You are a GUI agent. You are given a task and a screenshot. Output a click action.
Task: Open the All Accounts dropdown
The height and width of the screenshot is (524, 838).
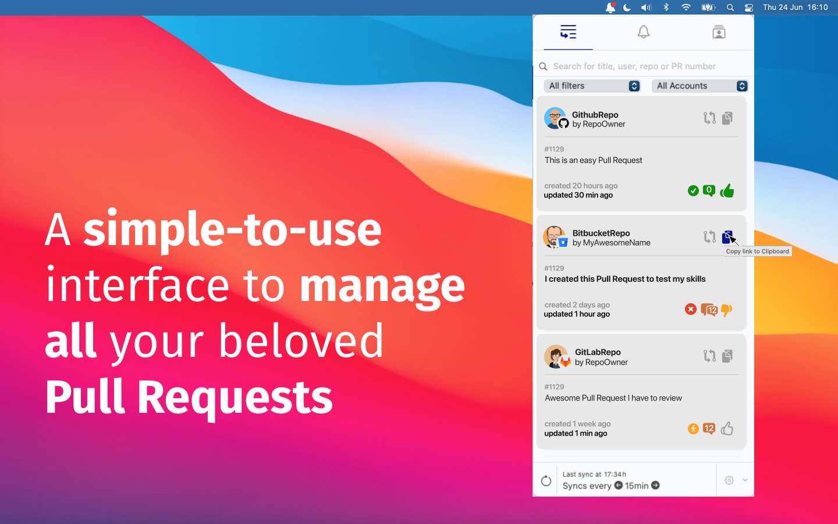point(700,86)
